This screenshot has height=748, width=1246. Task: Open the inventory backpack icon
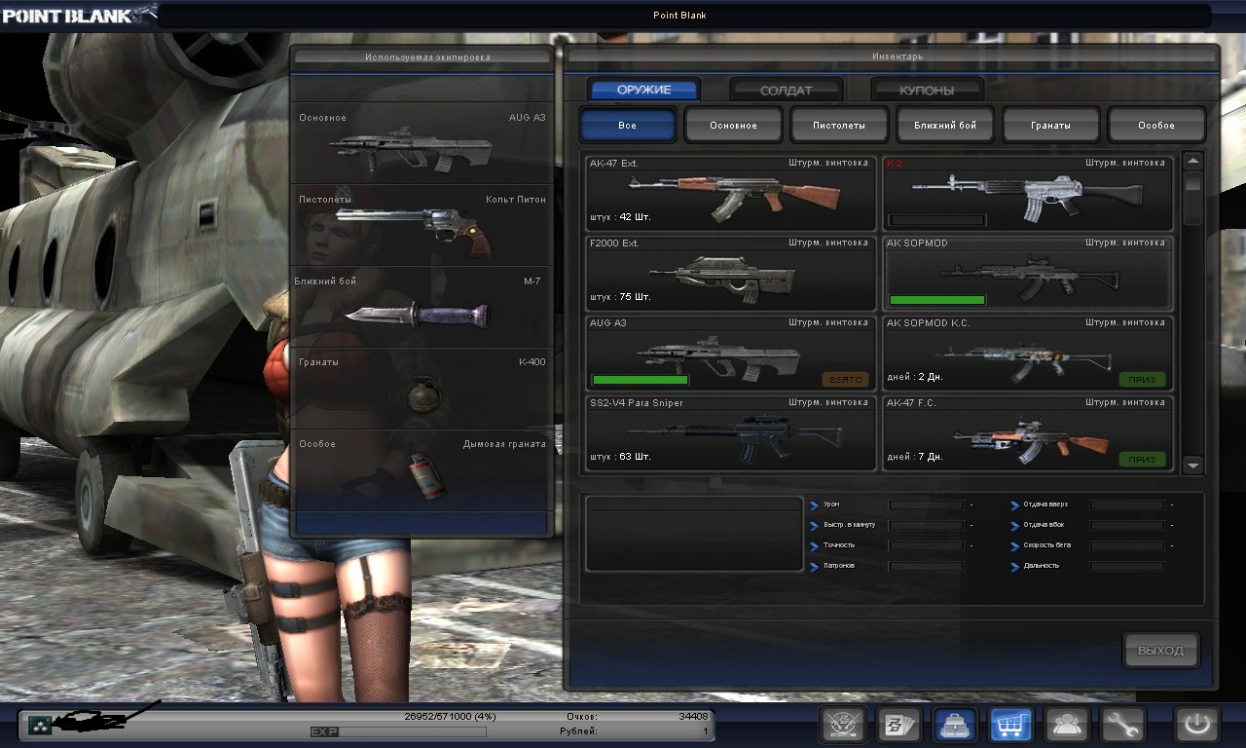(x=956, y=725)
